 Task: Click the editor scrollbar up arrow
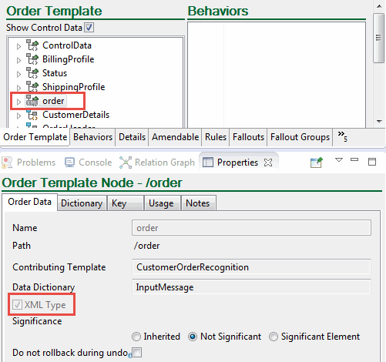click(379, 6)
